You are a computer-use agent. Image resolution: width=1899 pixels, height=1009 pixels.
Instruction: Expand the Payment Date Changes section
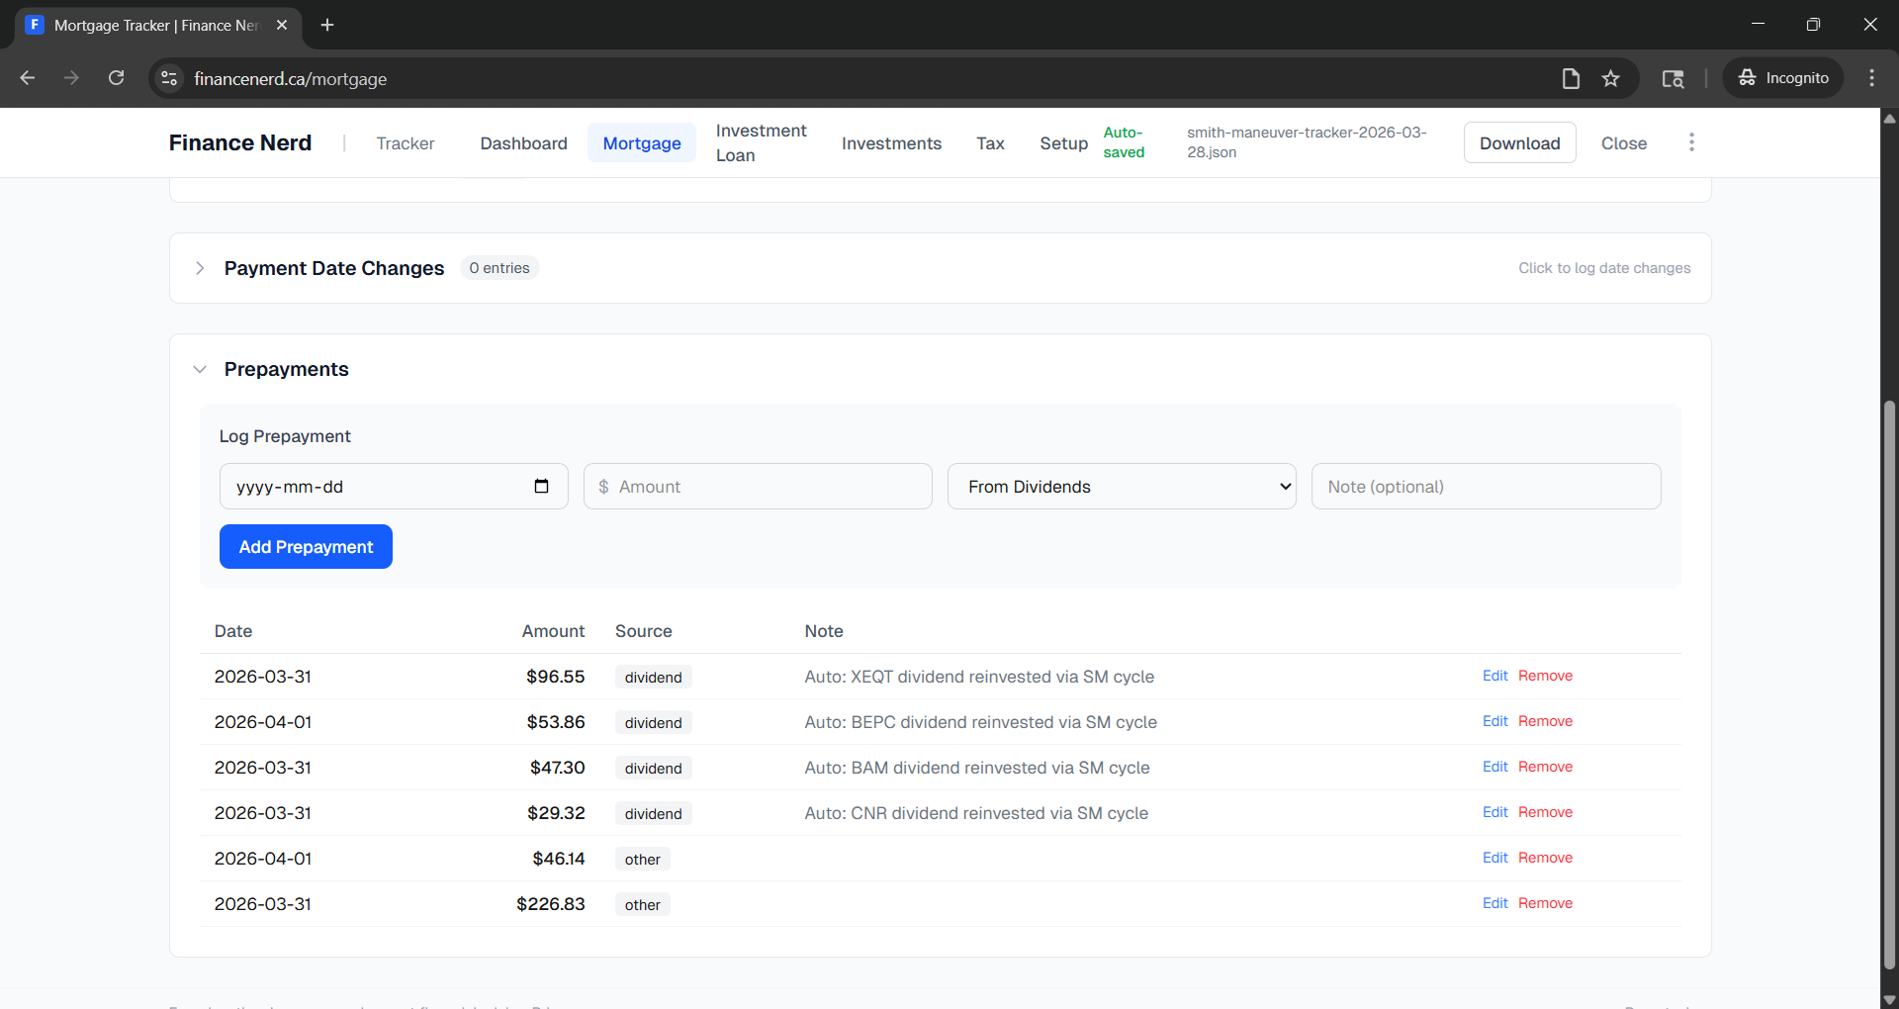[x=201, y=268]
